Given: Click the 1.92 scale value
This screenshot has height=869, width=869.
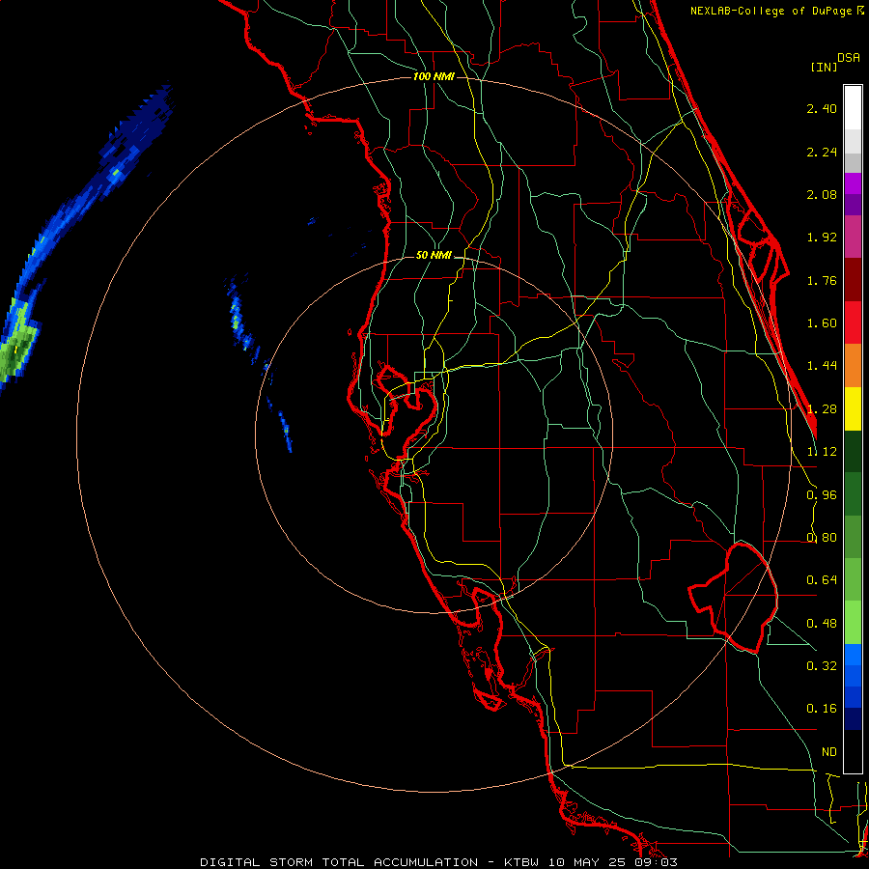Looking at the screenshot, I should click(822, 238).
